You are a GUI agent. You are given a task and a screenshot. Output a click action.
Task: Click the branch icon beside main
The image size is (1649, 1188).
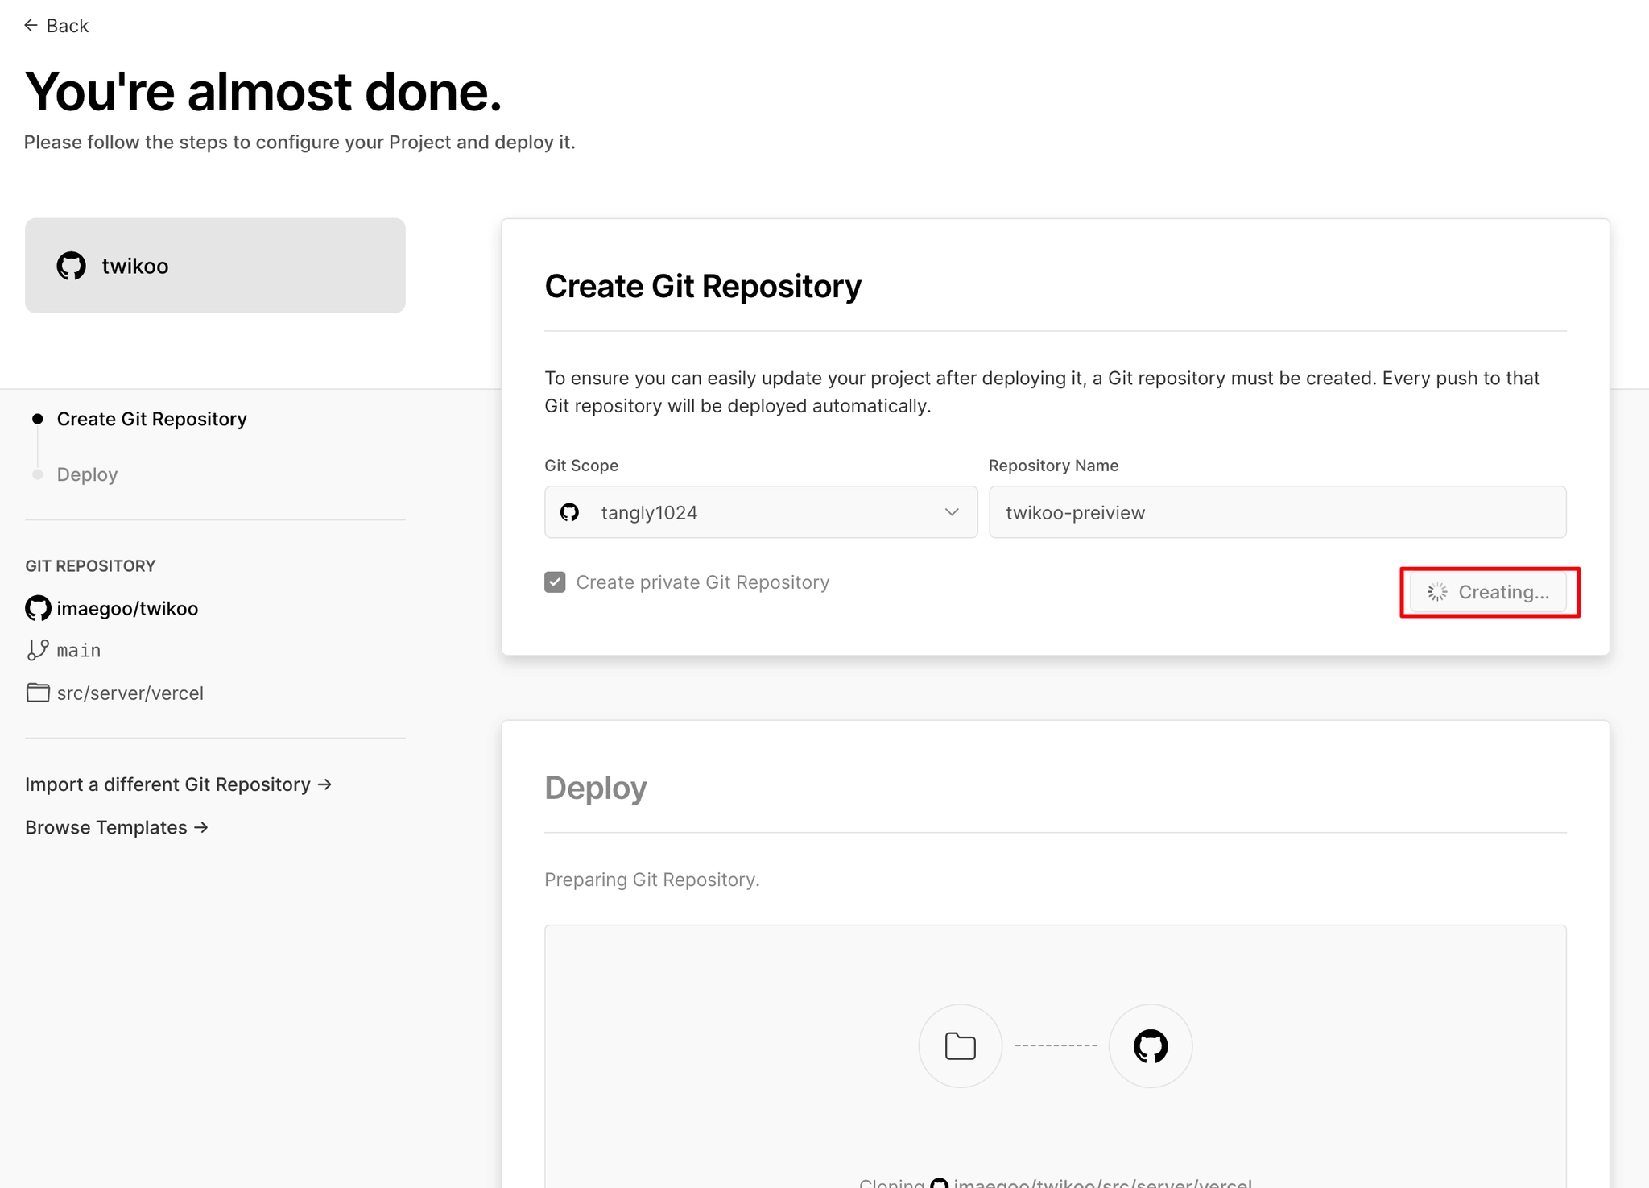point(38,650)
